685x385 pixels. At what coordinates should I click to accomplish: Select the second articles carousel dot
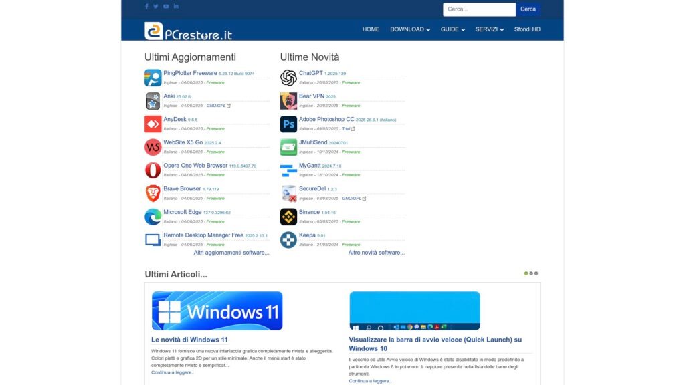[531, 273]
